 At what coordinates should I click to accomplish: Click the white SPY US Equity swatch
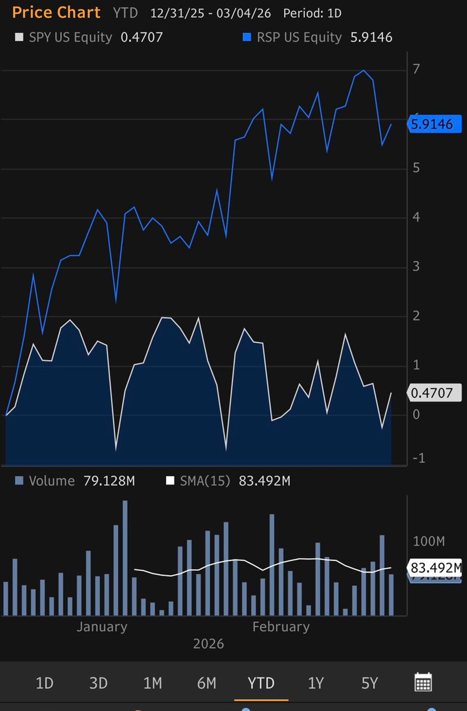click(x=19, y=37)
